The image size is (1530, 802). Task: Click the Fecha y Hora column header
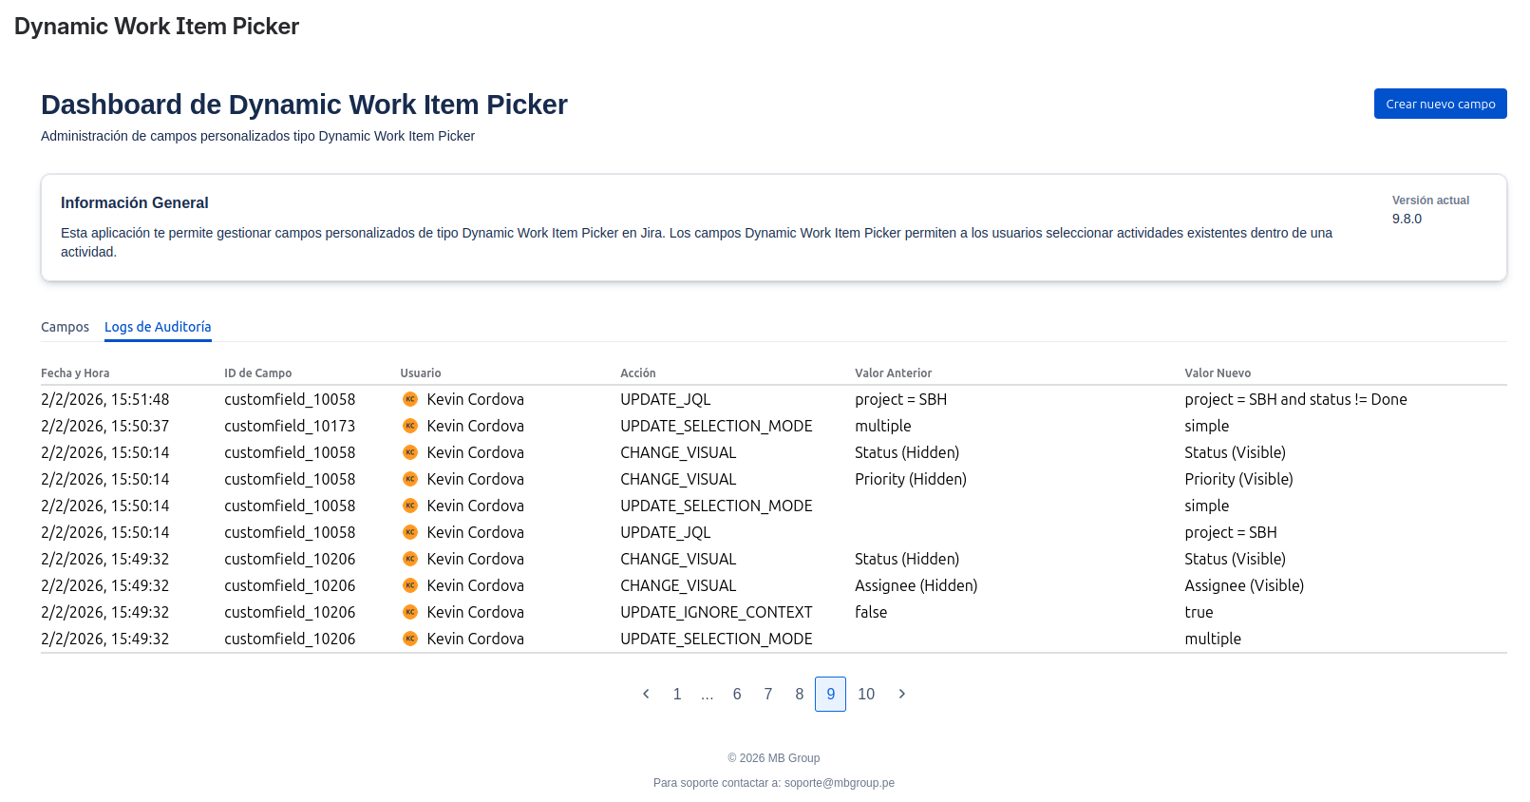[x=75, y=373]
